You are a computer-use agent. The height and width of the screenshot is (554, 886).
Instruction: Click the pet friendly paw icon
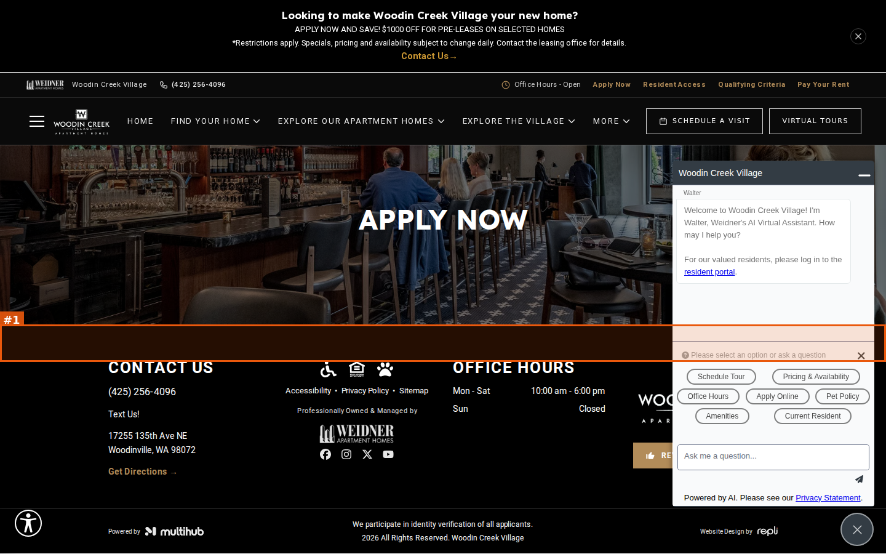385,369
